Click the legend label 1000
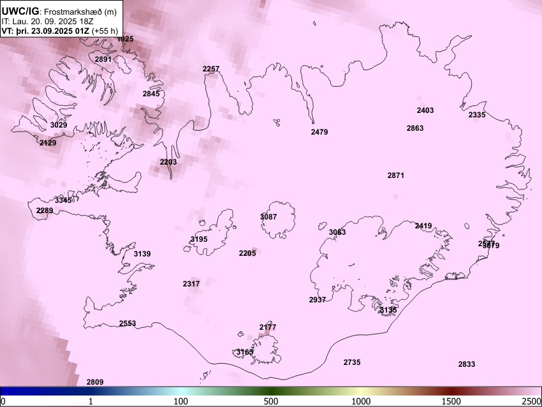The image size is (542, 407). [361, 401]
